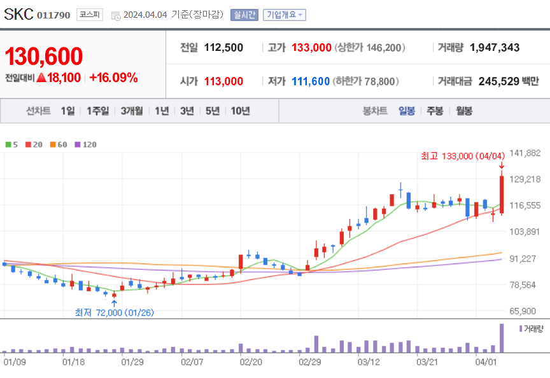This screenshot has width=550, height=378.
Task: Click the tall volume bar on 04/04
Action: (x=502, y=338)
